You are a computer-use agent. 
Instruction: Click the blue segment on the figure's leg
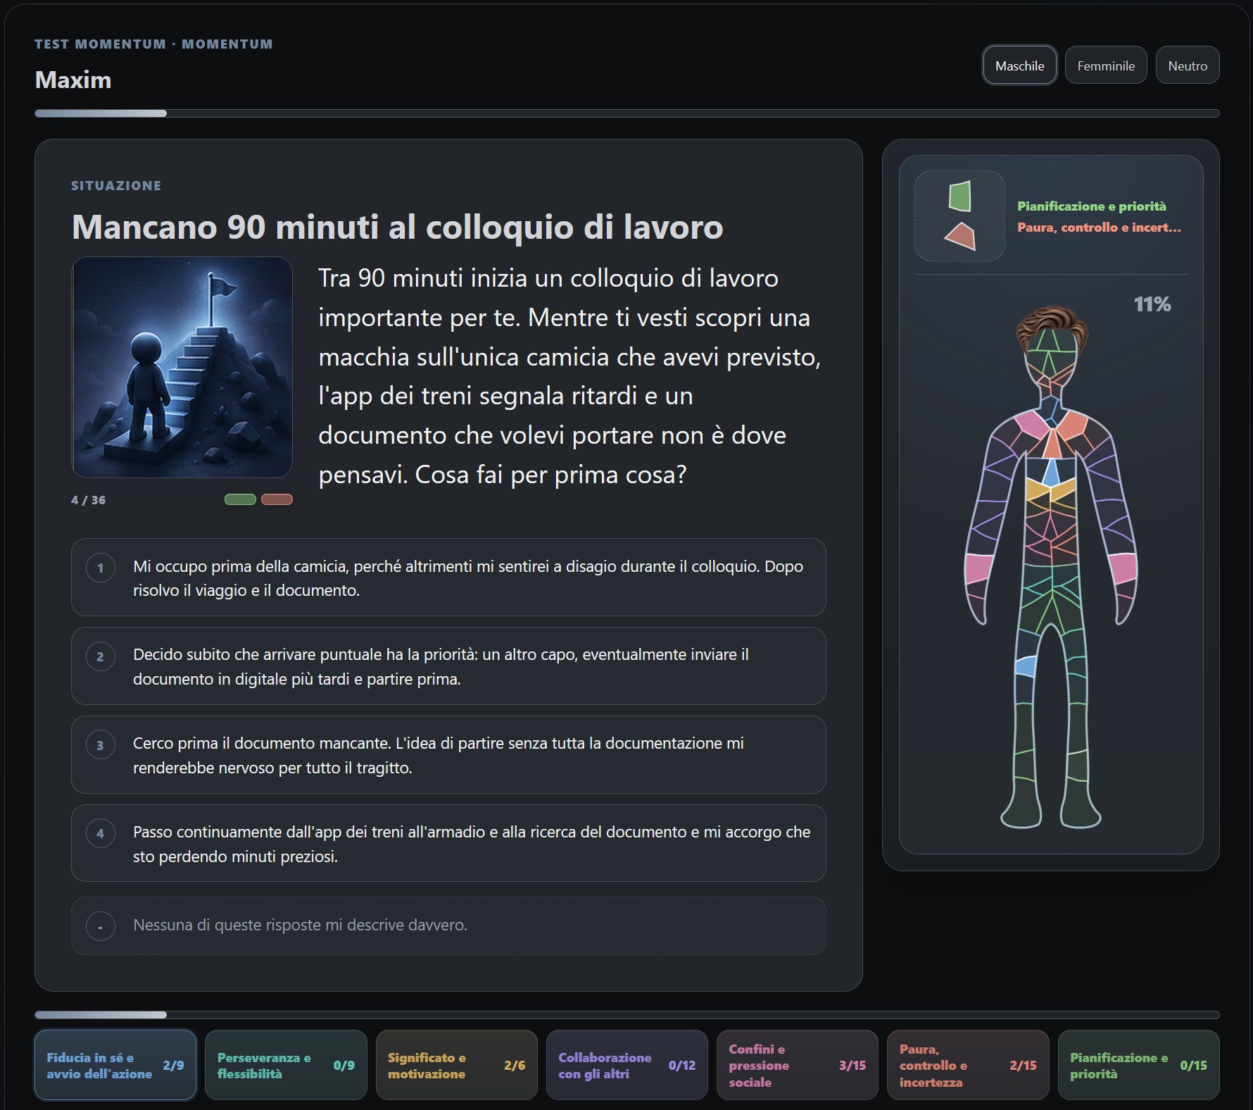click(x=1026, y=666)
